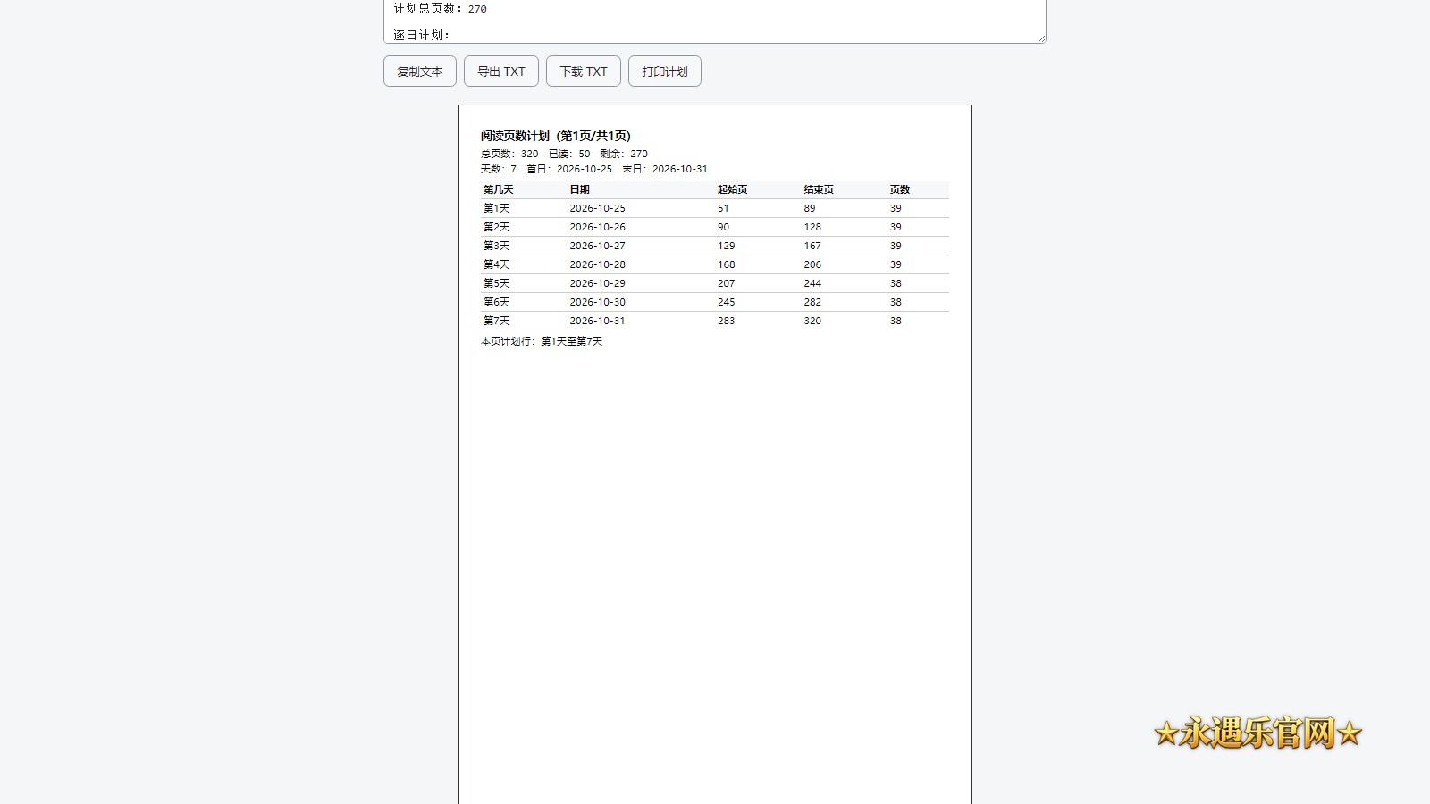Viewport: 1430px width, 804px height.
Task: Click date cell 2026-10-30
Action: (598, 302)
